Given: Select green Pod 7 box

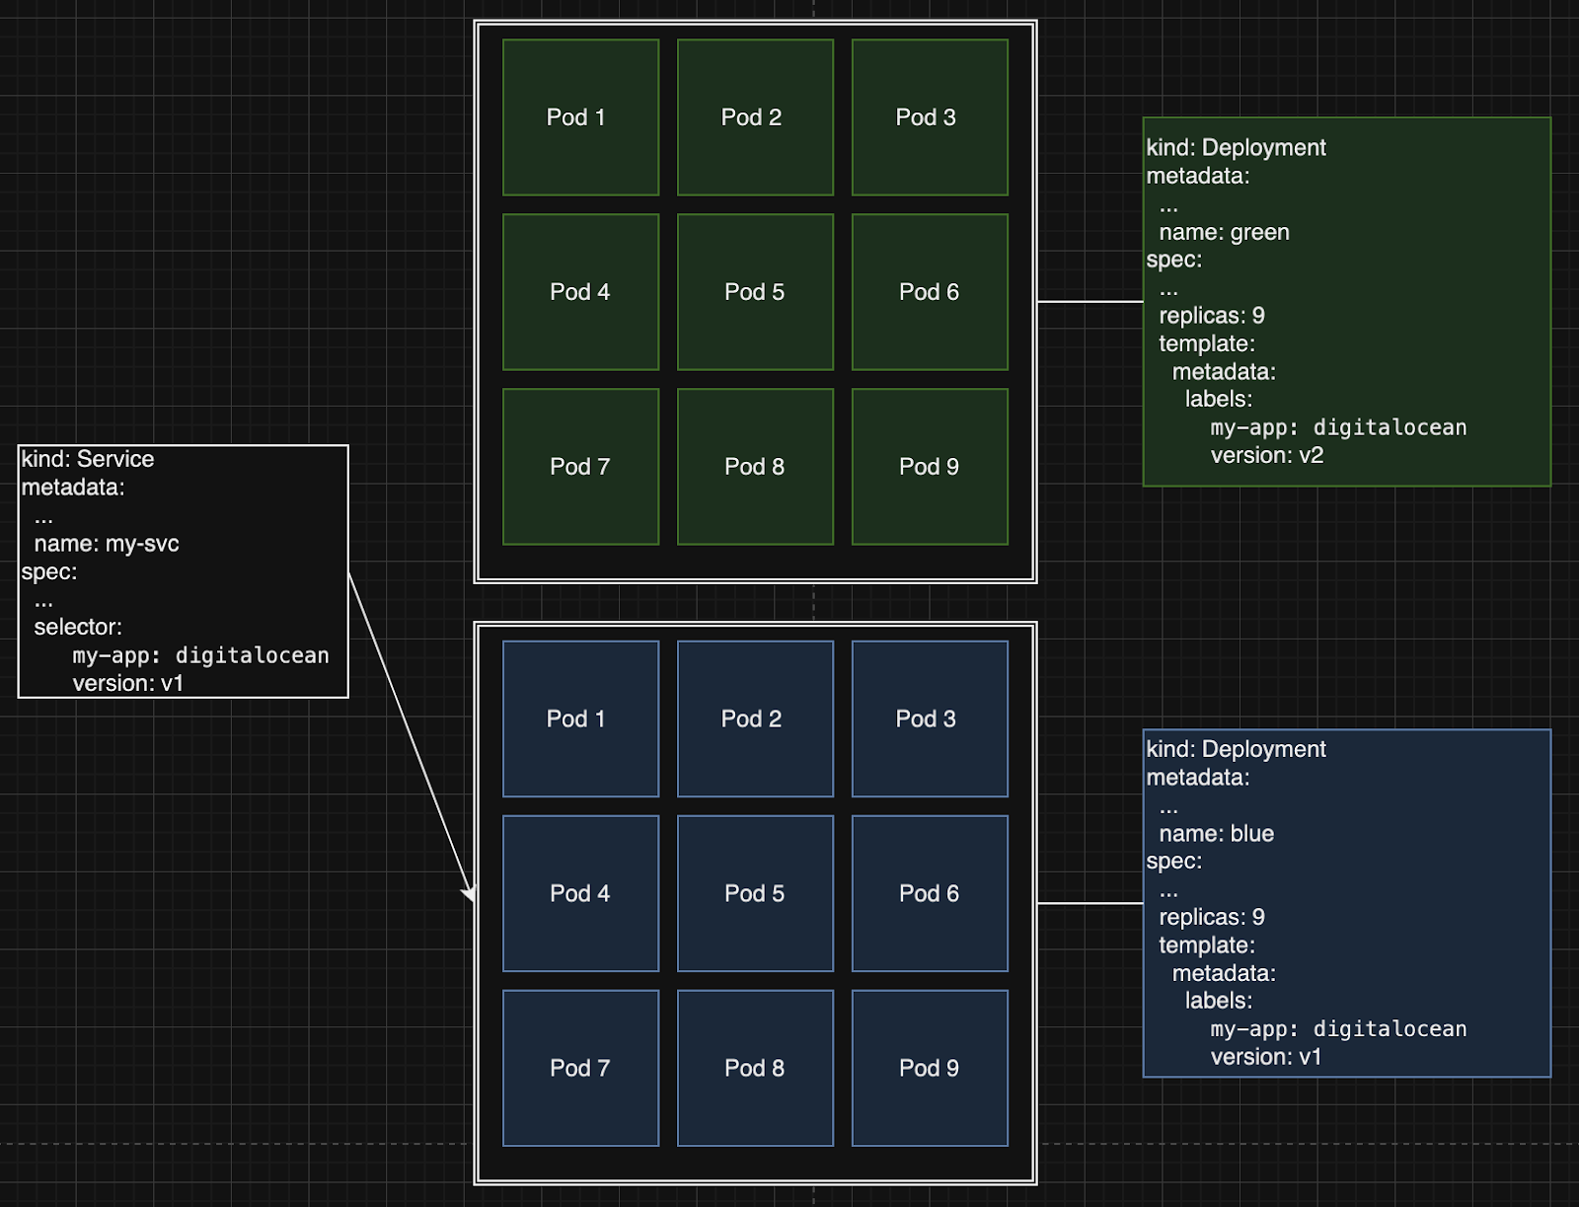Looking at the screenshot, I should (x=580, y=467).
